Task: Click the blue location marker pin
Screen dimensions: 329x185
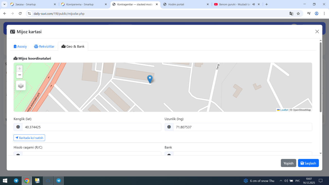Action: (150, 79)
